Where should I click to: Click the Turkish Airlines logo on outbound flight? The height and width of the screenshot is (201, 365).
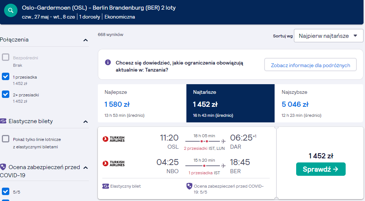(113, 139)
